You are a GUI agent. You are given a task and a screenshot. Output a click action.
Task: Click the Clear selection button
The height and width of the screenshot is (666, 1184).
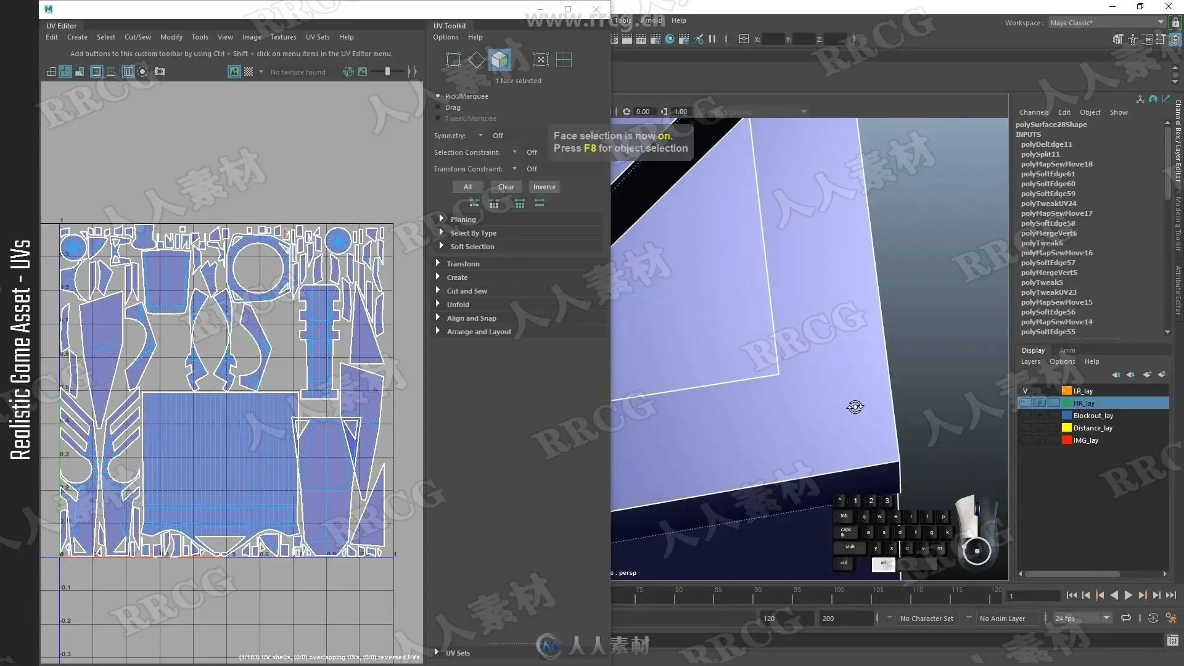click(506, 187)
